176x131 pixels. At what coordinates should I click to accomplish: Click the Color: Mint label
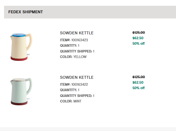[71, 101]
